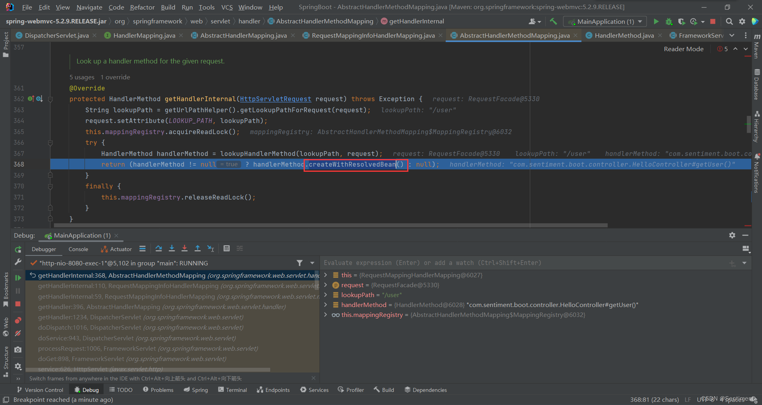Click the Step Over debugger icon
This screenshot has height=405, width=762.
click(x=159, y=249)
